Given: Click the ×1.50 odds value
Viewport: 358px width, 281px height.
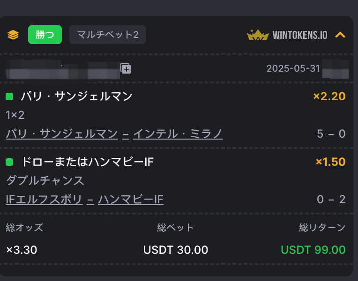Looking at the screenshot, I should coord(330,162).
